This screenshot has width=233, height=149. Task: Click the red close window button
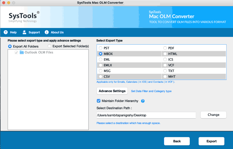4,3
